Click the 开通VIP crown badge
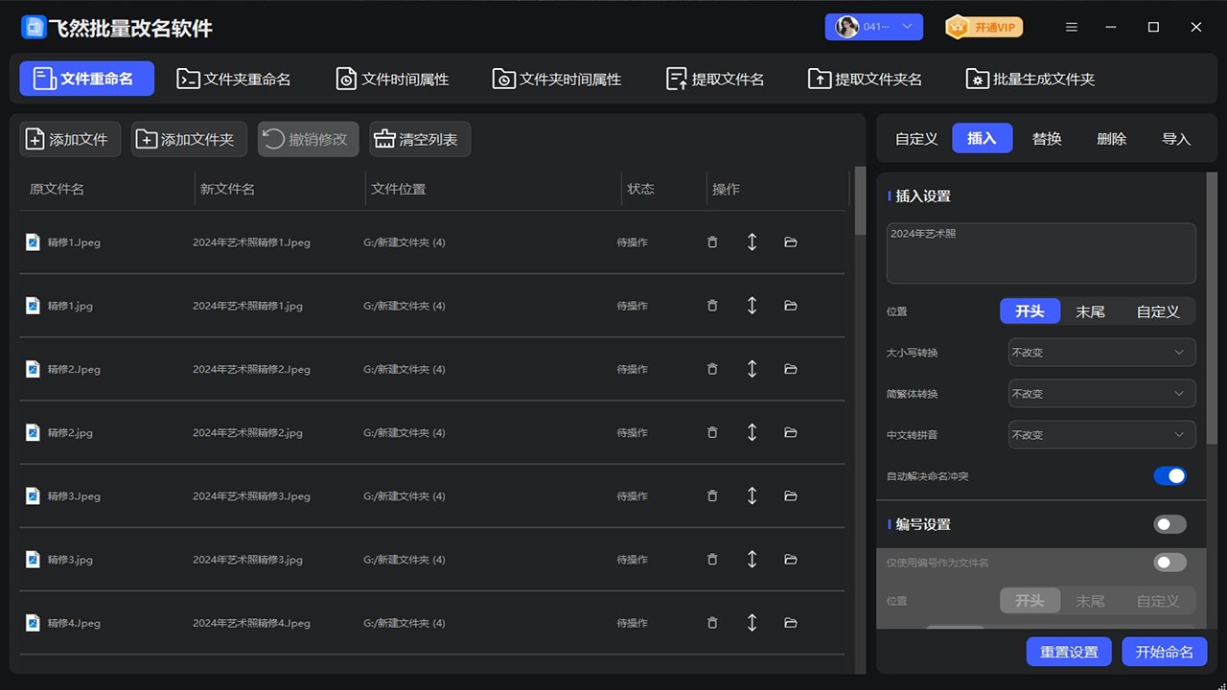 click(984, 27)
